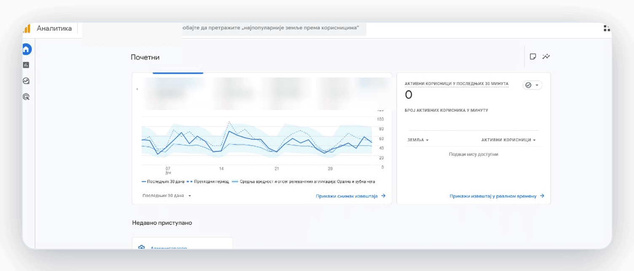Click the Почетни page heading

point(145,57)
